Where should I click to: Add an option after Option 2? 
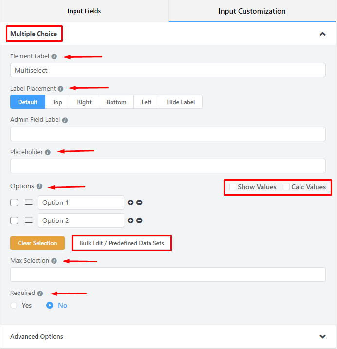(131, 220)
